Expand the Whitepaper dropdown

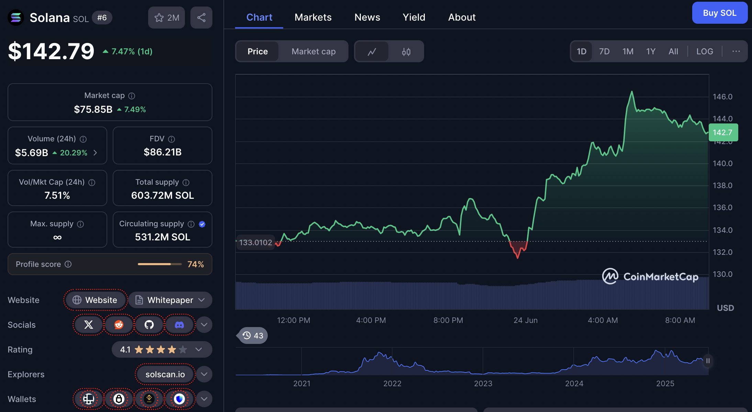click(170, 300)
